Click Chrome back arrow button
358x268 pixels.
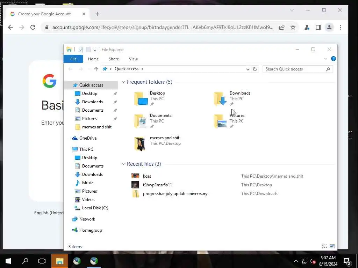10,27
